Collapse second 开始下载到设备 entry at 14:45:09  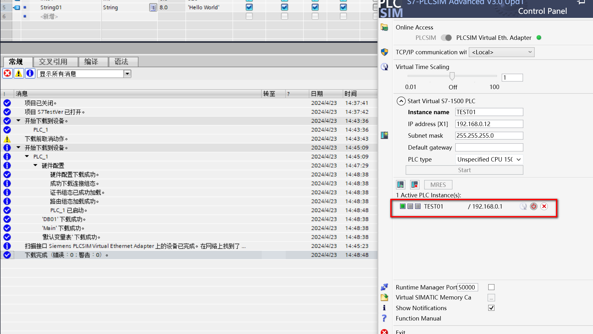pos(19,147)
